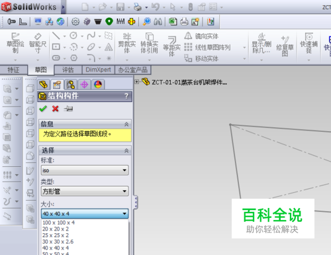Click the panel splitter collapse handle
Viewport: 331px width, 255px height.
(x=136, y=202)
